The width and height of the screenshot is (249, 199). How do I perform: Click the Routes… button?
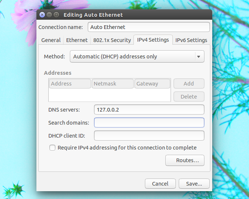(x=185, y=160)
